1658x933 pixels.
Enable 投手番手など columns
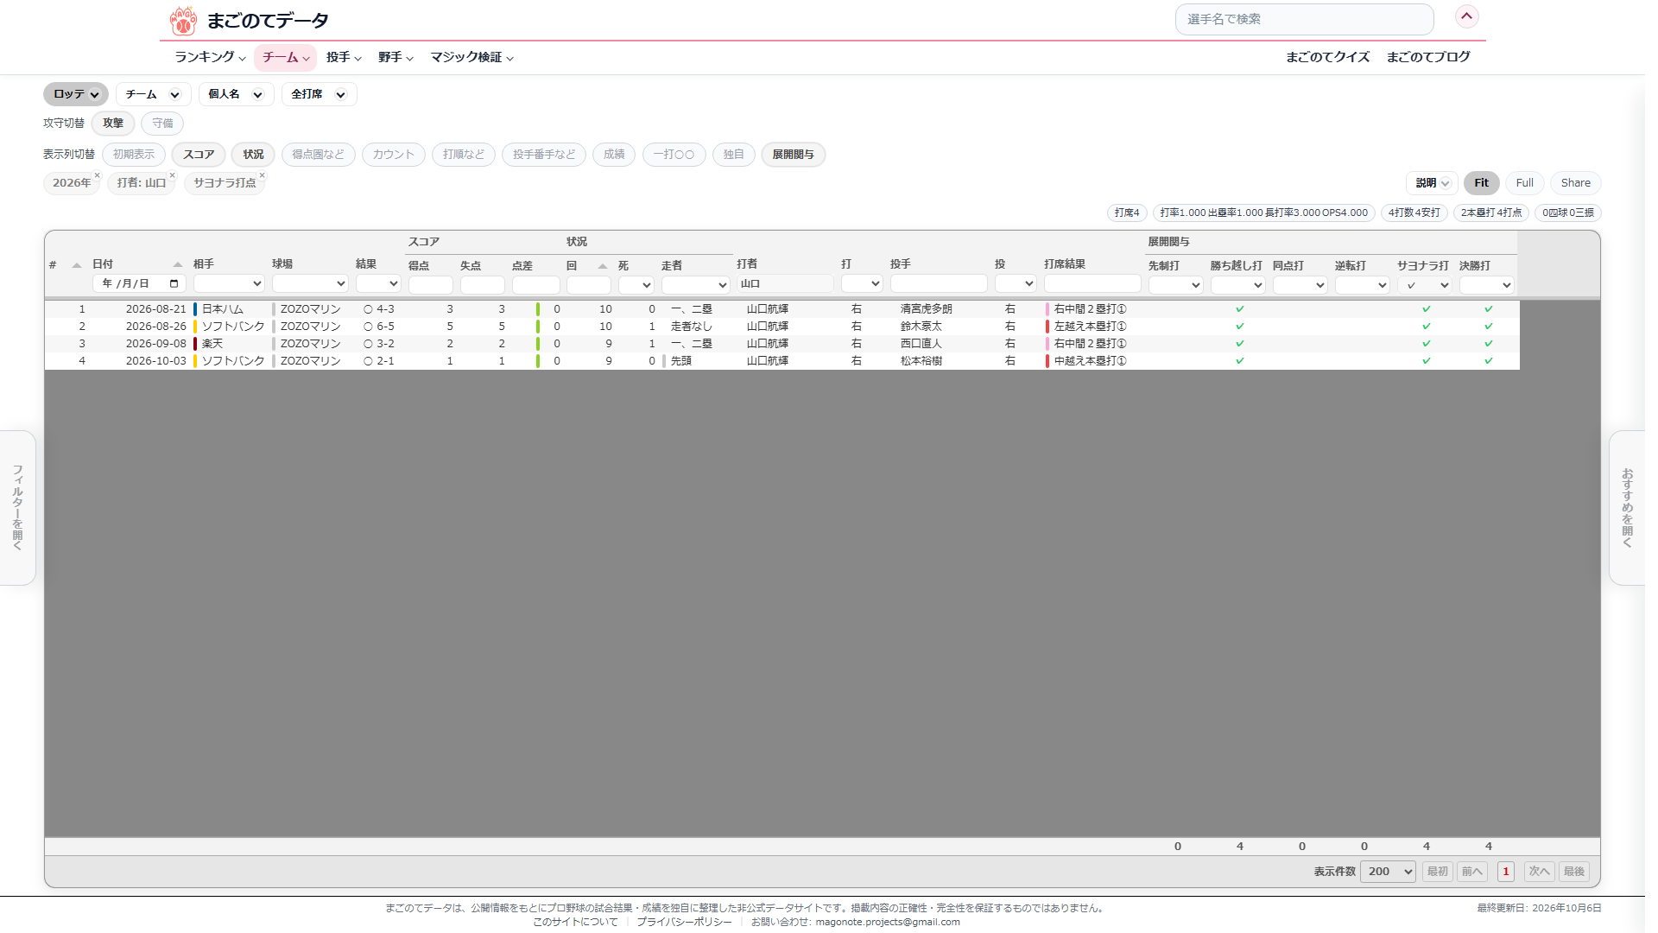pyautogui.click(x=544, y=155)
